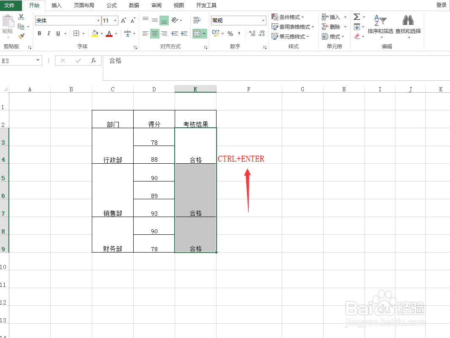Click the Fill down arrow icon

coord(357,27)
